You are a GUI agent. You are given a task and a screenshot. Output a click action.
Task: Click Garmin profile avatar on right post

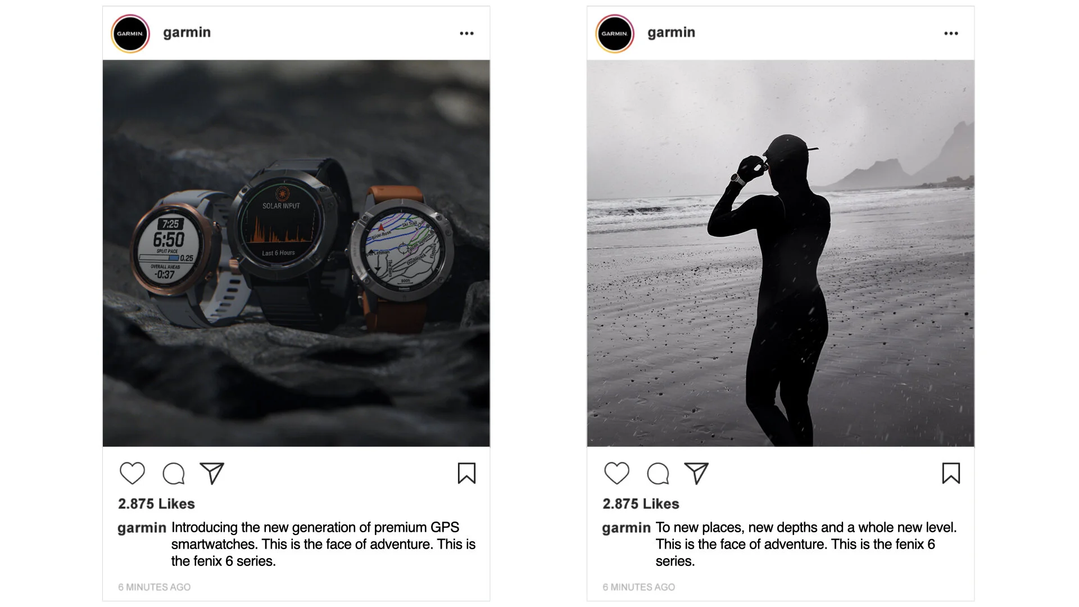pyautogui.click(x=615, y=33)
